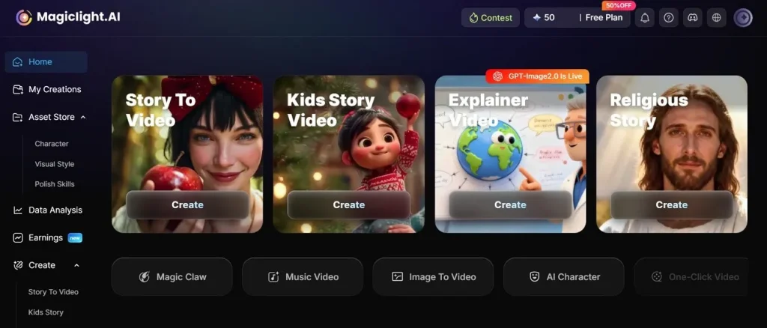
Task: Open the Music Video tool
Action: (x=303, y=276)
